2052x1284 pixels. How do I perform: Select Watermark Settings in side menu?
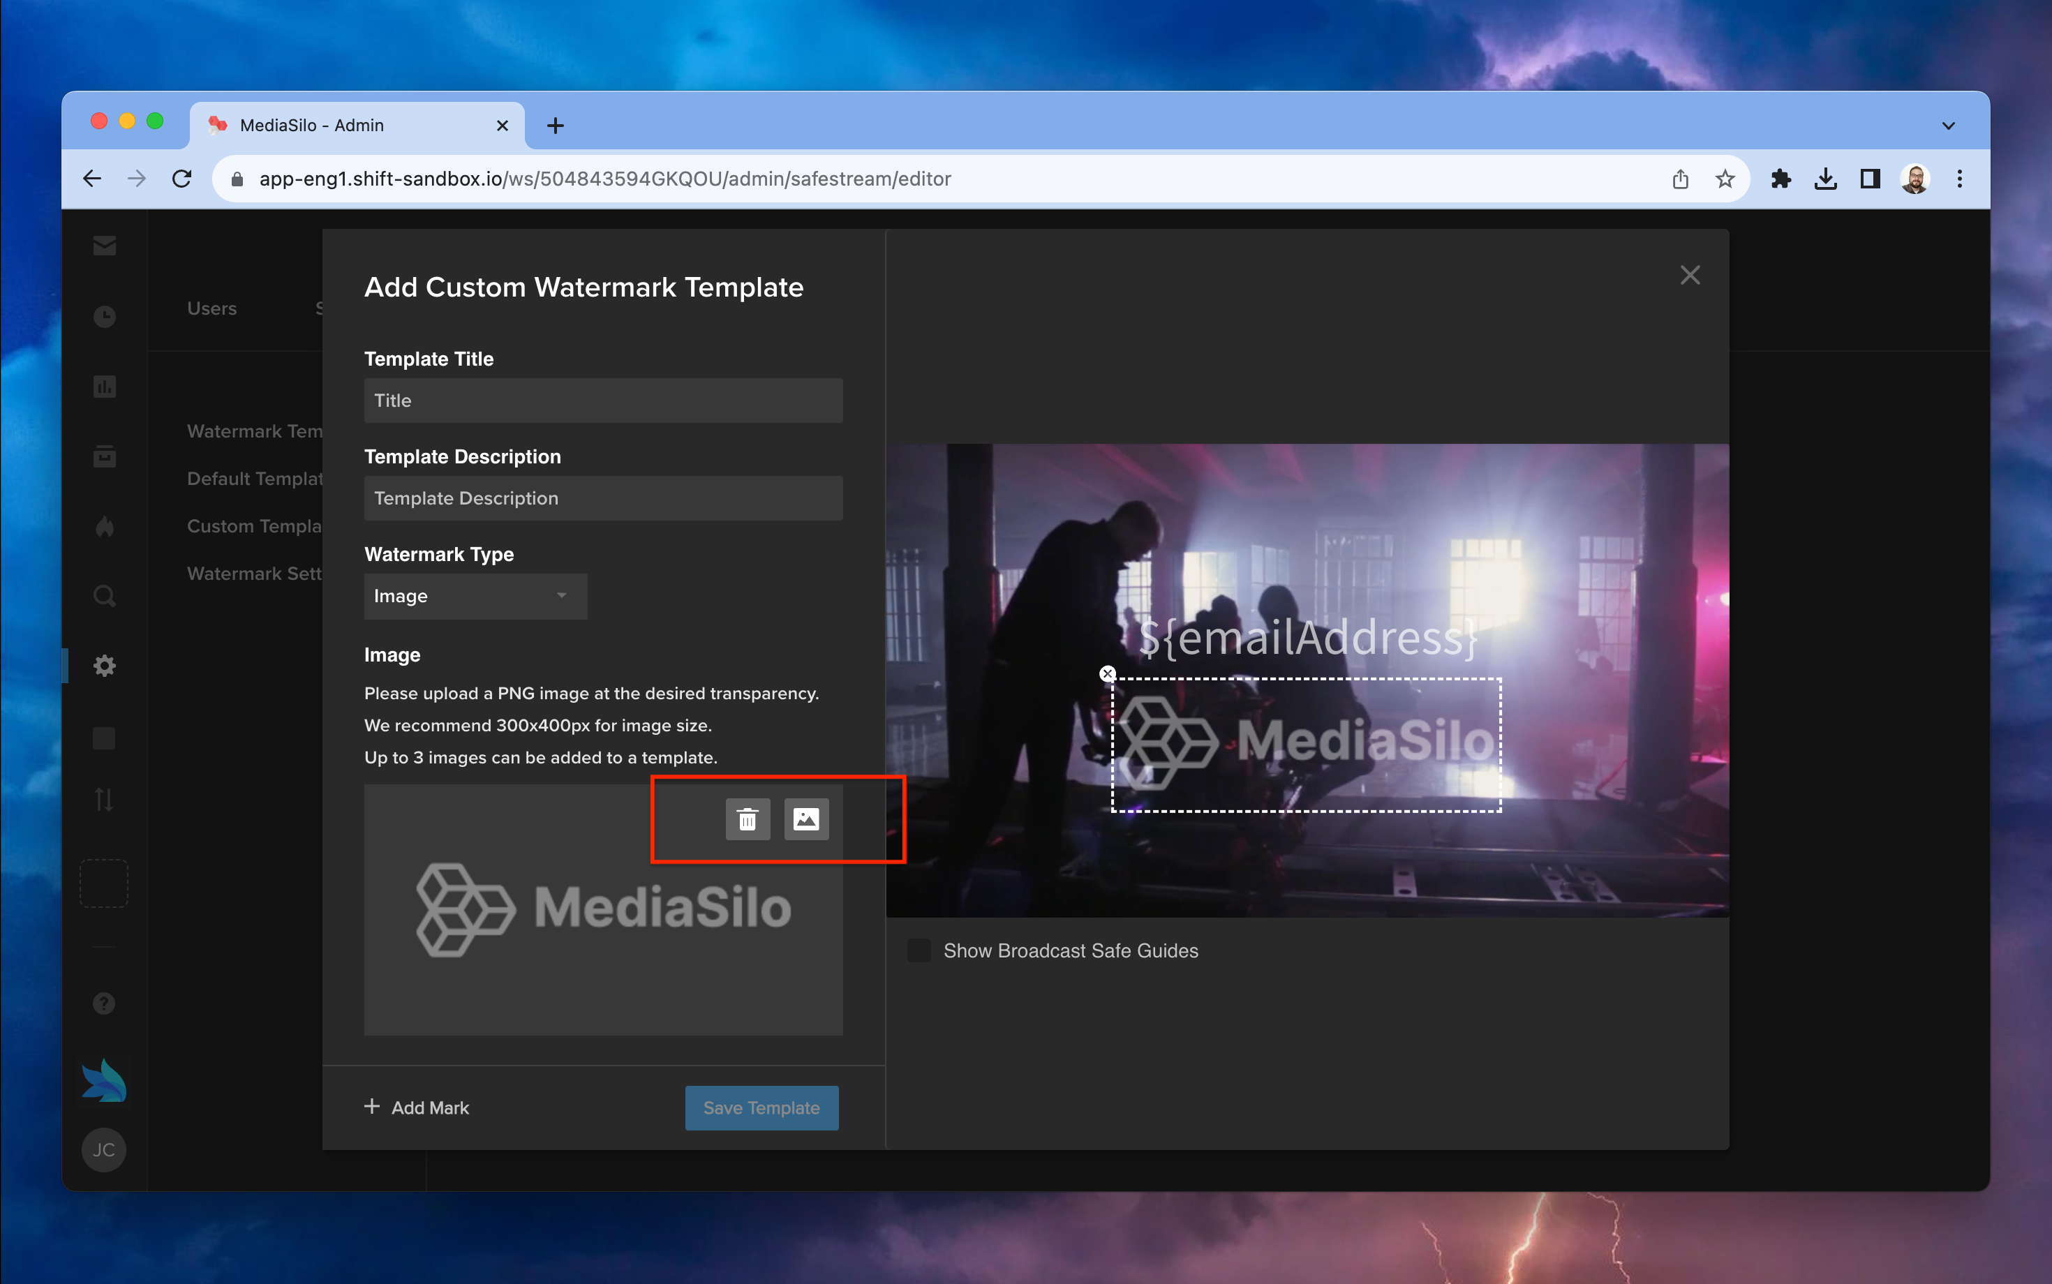point(255,574)
